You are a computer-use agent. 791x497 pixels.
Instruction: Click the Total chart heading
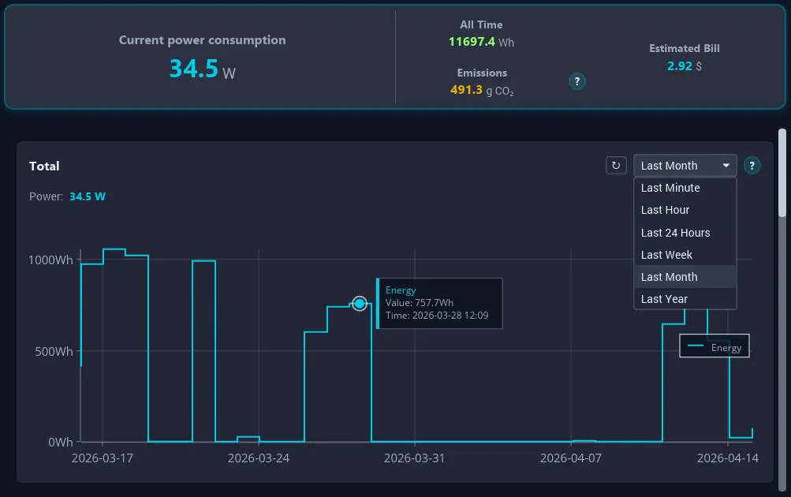click(44, 166)
